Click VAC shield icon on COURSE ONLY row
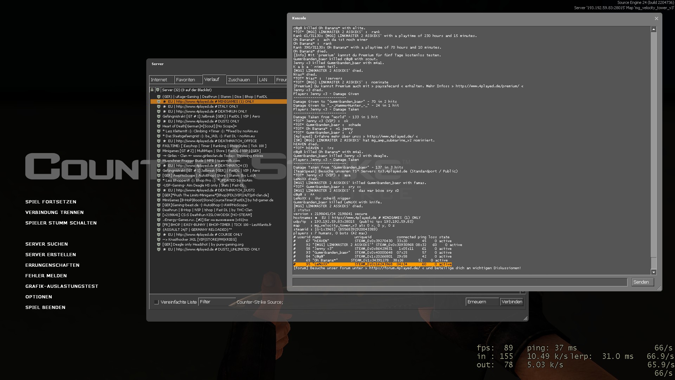This screenshot has height=380, width=675. 159,234
